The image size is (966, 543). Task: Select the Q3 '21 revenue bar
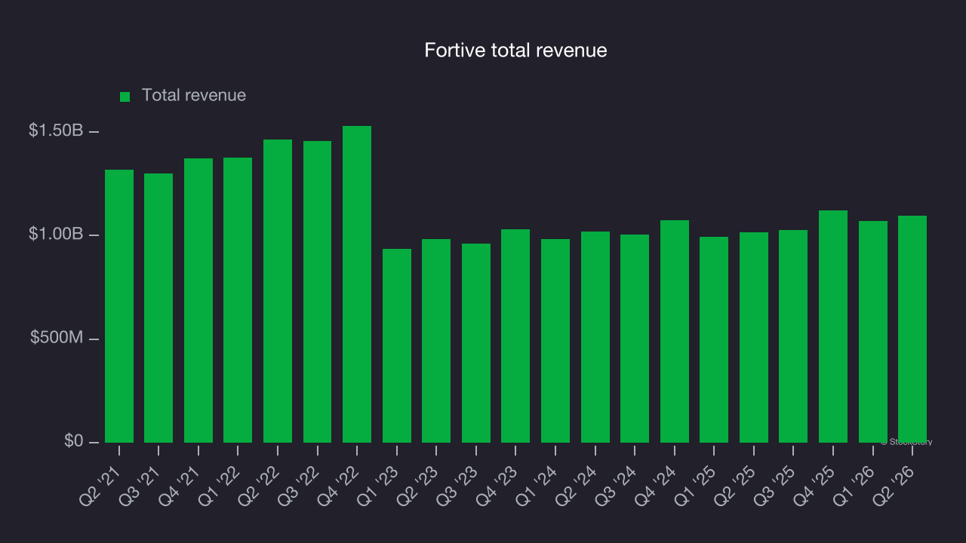pyautogui.click(x=158, y=308)
